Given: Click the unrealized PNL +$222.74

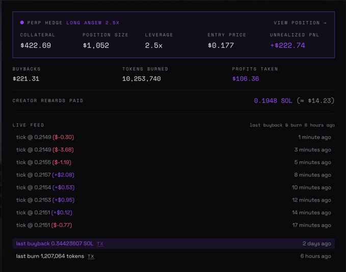Looking at the screenshot, I should coord(287,45).
